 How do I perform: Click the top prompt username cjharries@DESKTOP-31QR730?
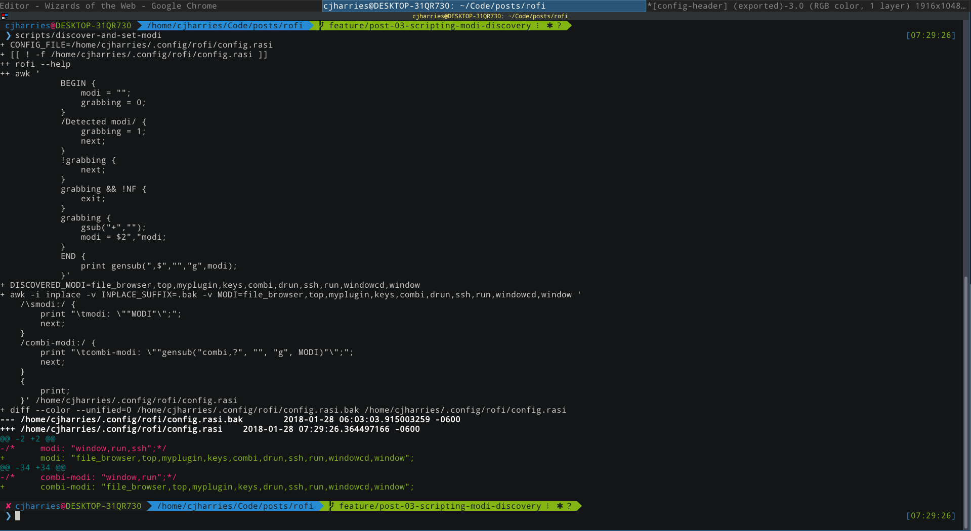click(x=68, y=26)
